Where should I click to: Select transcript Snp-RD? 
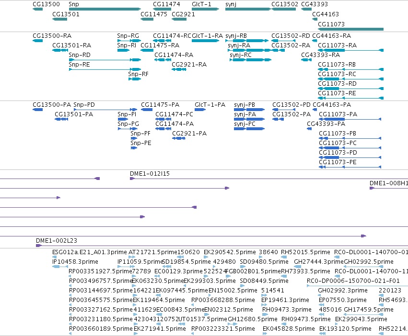coord(105,60)
